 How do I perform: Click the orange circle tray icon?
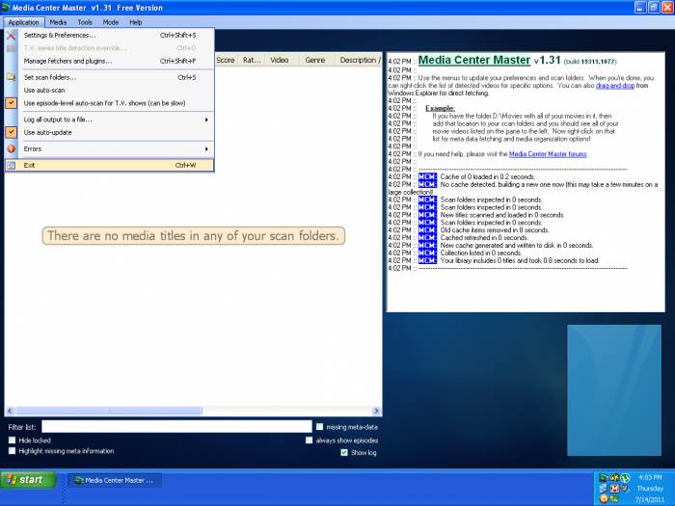click(x=604, y=499)
